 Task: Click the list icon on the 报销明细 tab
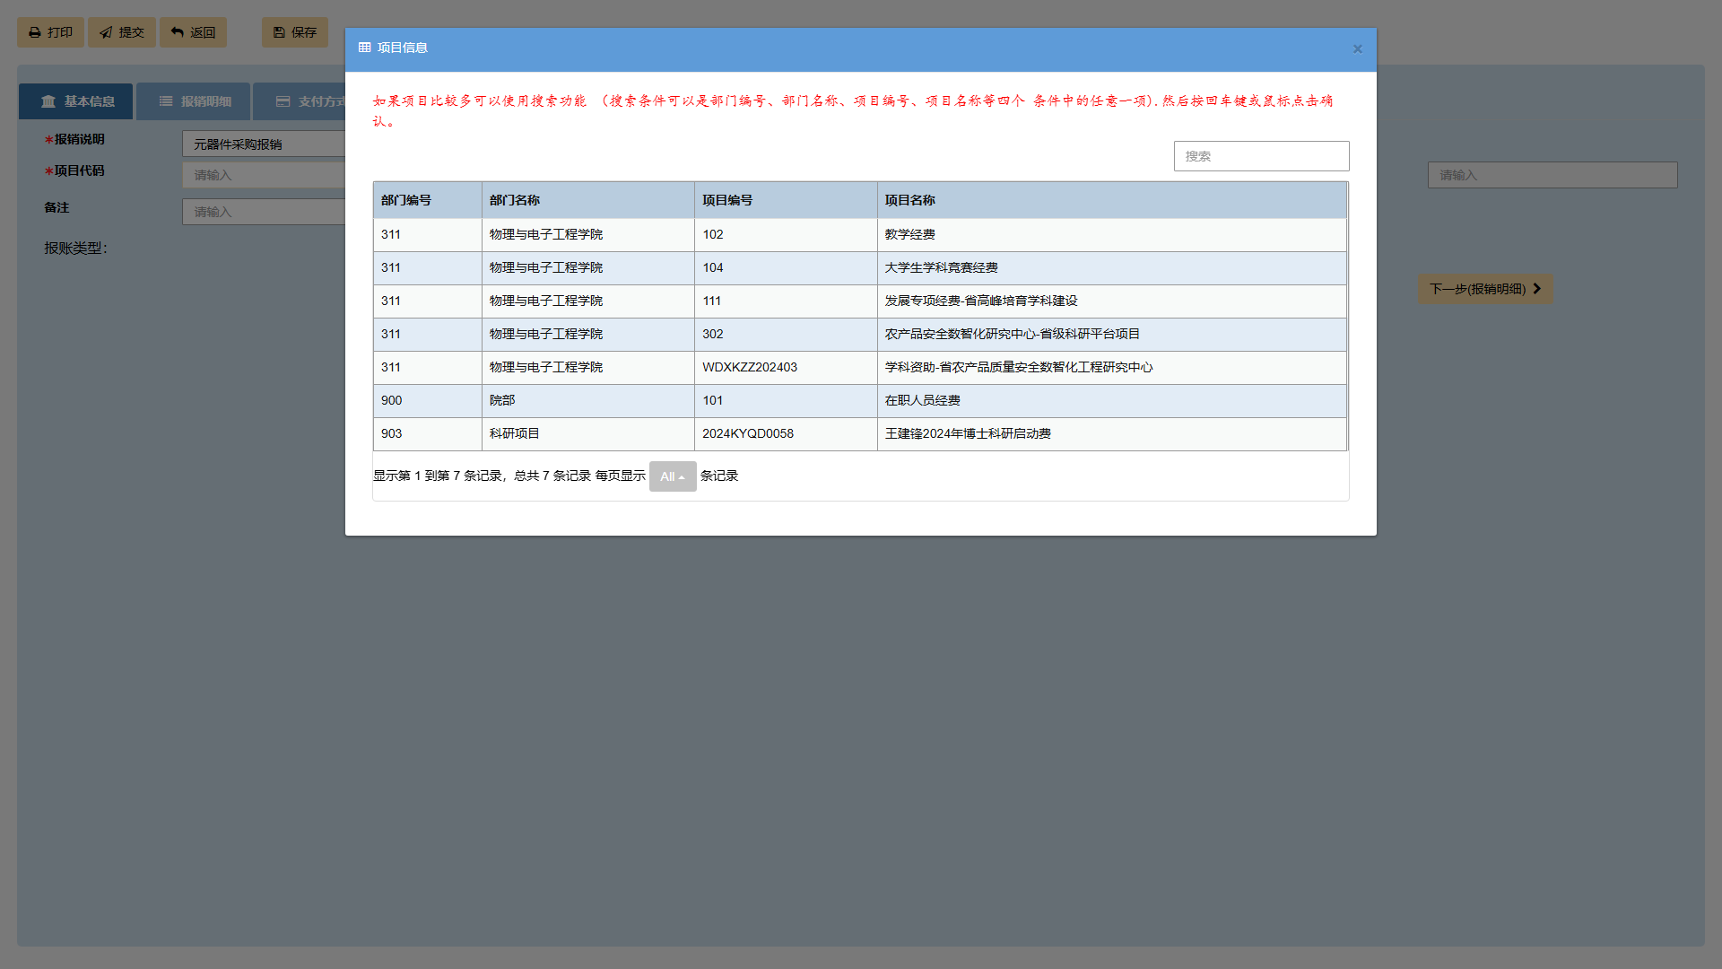166,101
